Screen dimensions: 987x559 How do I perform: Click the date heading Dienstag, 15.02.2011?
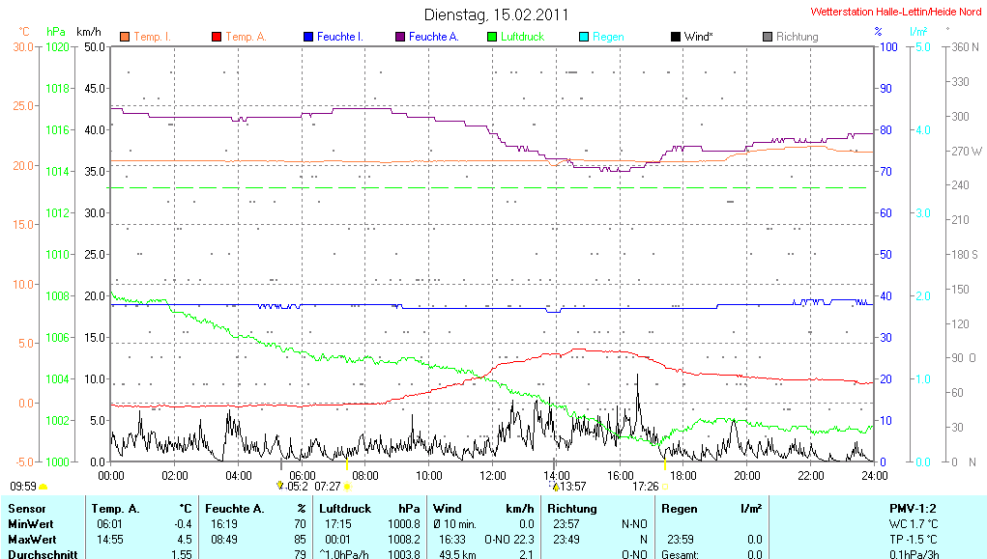497,15
